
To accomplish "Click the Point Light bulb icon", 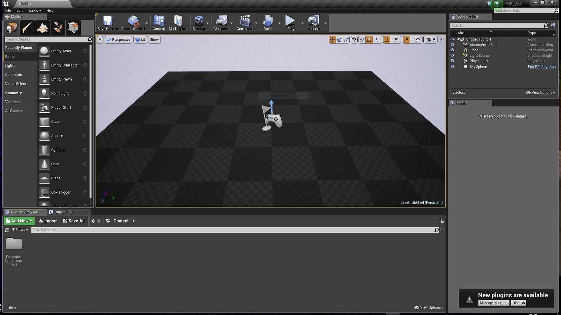I will [44, 93].
